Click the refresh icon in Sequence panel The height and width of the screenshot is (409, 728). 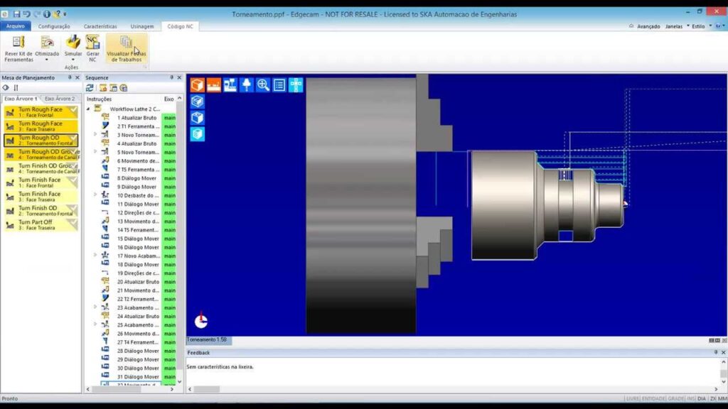click(x=90, y=88)
